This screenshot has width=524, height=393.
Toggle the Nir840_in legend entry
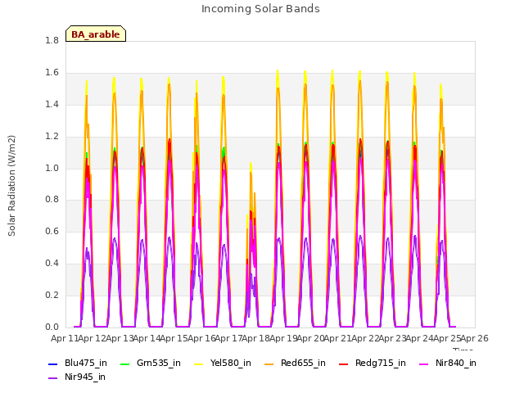(x=448, y=363)
